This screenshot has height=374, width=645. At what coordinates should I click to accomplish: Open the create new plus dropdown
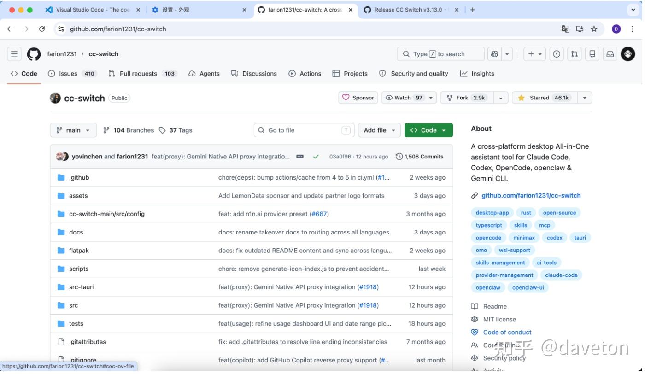pos(535,54)
